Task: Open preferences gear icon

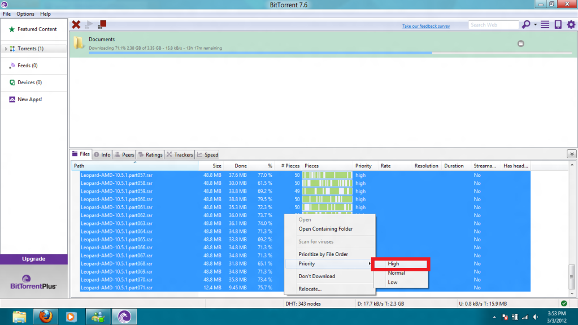Action: point(571,25)
